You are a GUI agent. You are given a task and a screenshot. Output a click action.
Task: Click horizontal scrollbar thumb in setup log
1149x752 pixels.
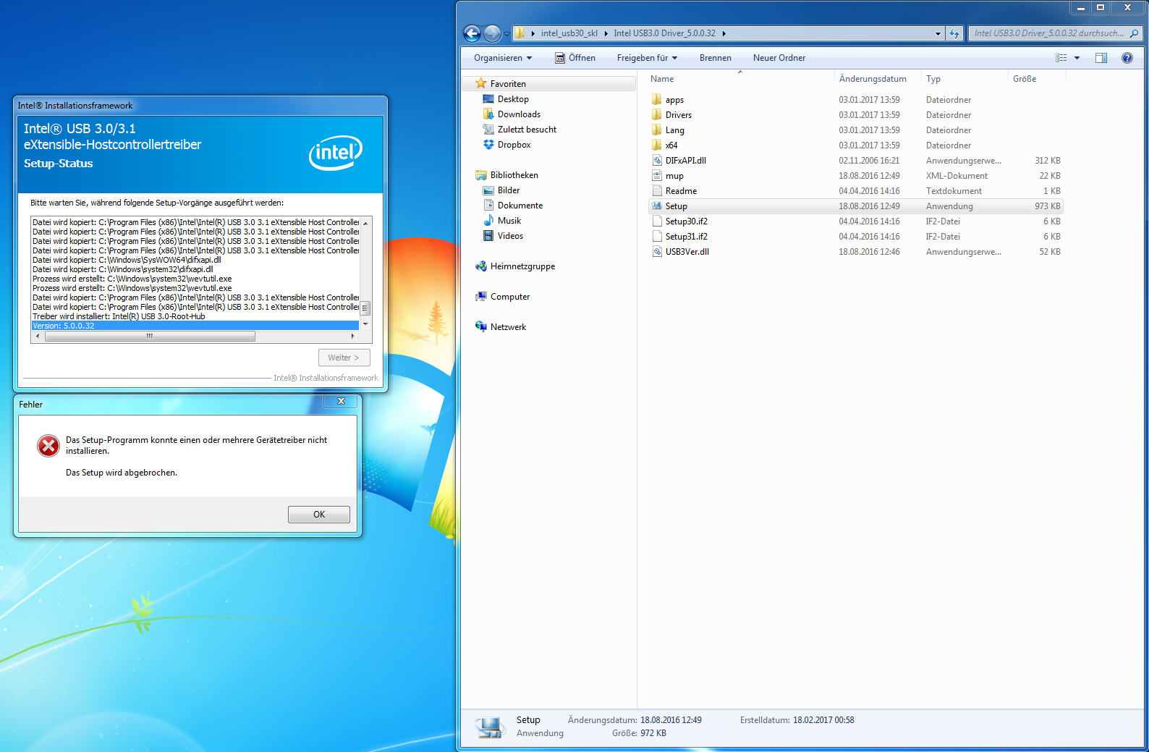coord(149,336)
